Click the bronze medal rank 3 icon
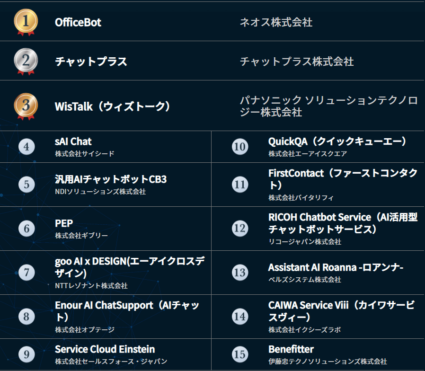The width and height of the screenshot is (425, 371). pos(25,106)
